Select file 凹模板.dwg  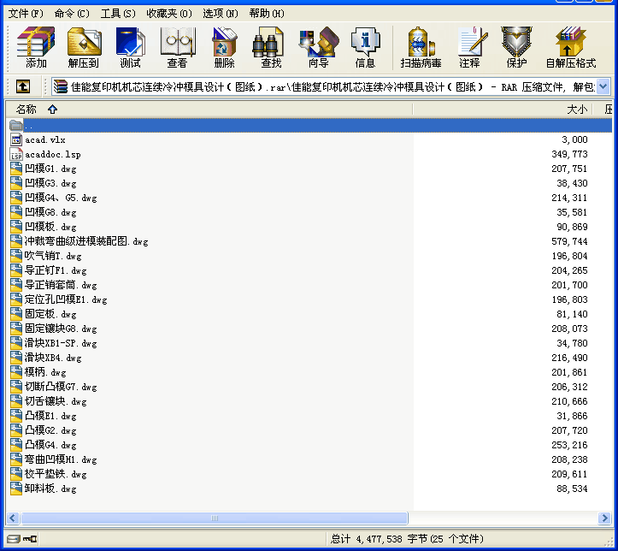pos(50,228)
